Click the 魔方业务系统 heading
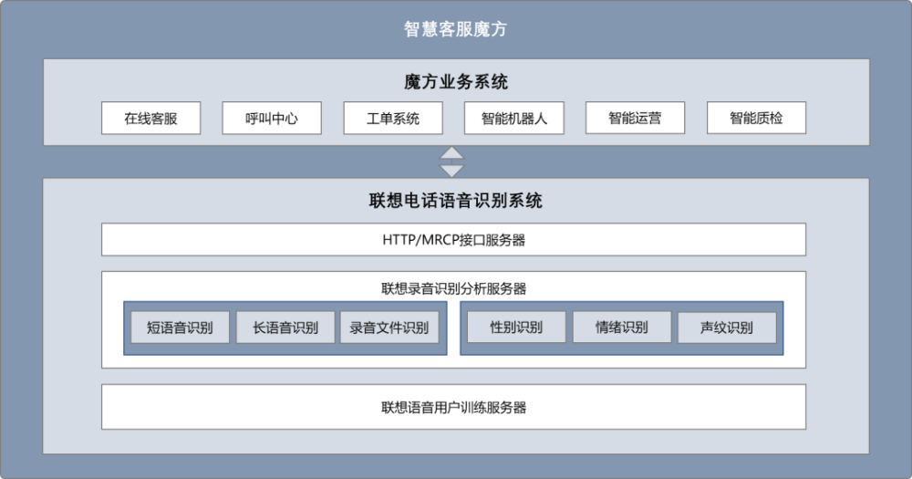 (455, 81)
